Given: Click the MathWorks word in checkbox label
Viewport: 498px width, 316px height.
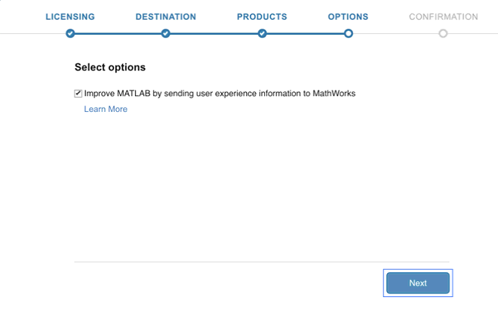Looking at the screenshot, I should point(334,94).
